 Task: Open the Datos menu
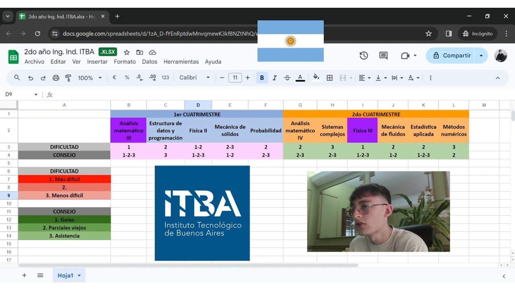point(150,62)
